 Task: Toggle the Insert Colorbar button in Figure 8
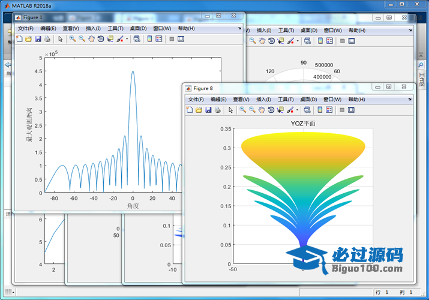pyautogui.click(x=320, y=110)
